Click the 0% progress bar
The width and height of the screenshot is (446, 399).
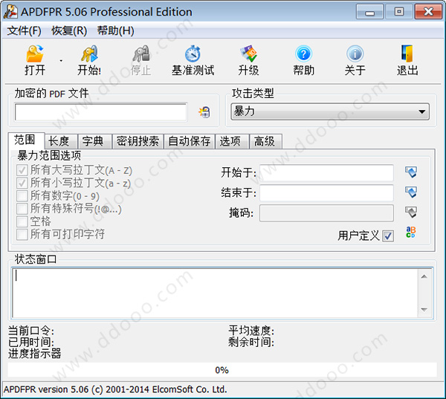pos(222,370)
